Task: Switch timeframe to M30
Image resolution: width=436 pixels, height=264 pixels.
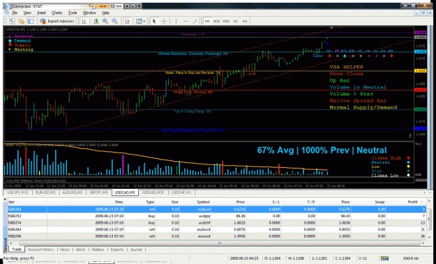Action: pos(226,22)
